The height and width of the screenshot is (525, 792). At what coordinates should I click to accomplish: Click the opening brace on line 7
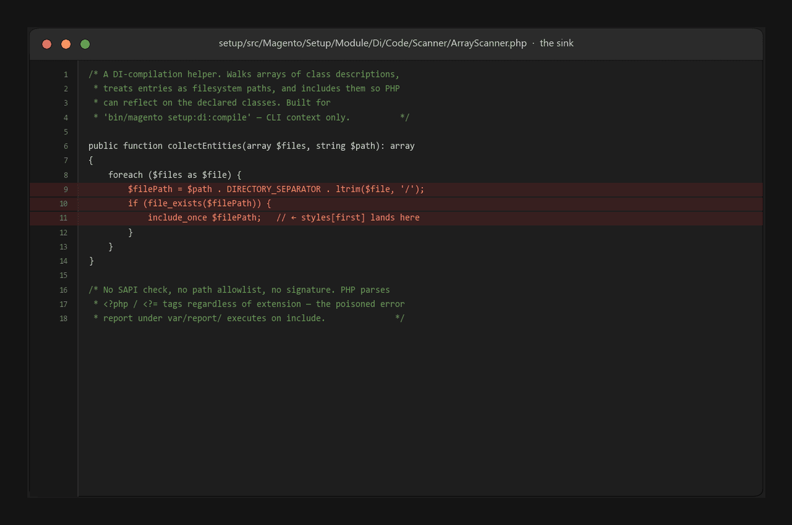(91, 160)
